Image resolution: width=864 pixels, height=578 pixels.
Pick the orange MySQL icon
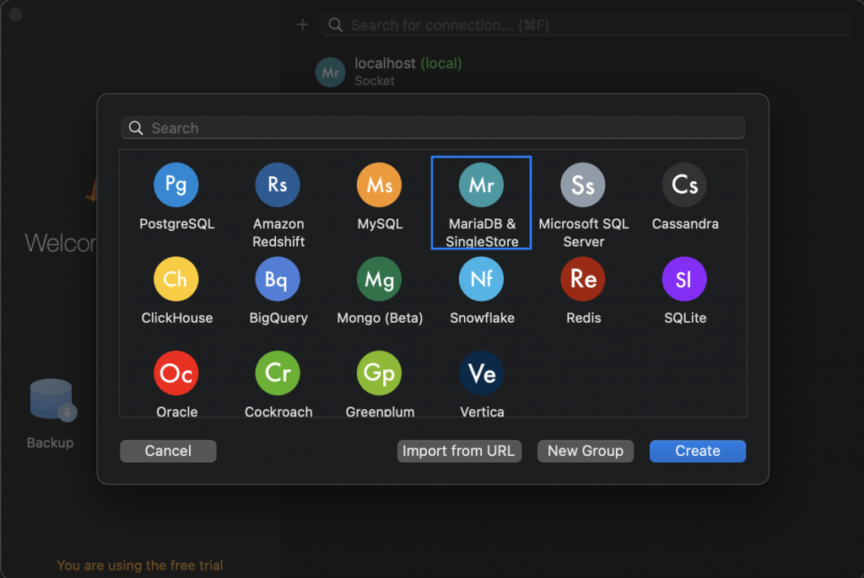(x=380, y=185)
